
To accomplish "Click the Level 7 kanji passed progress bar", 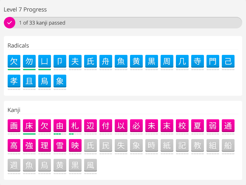I will point(127,23).
